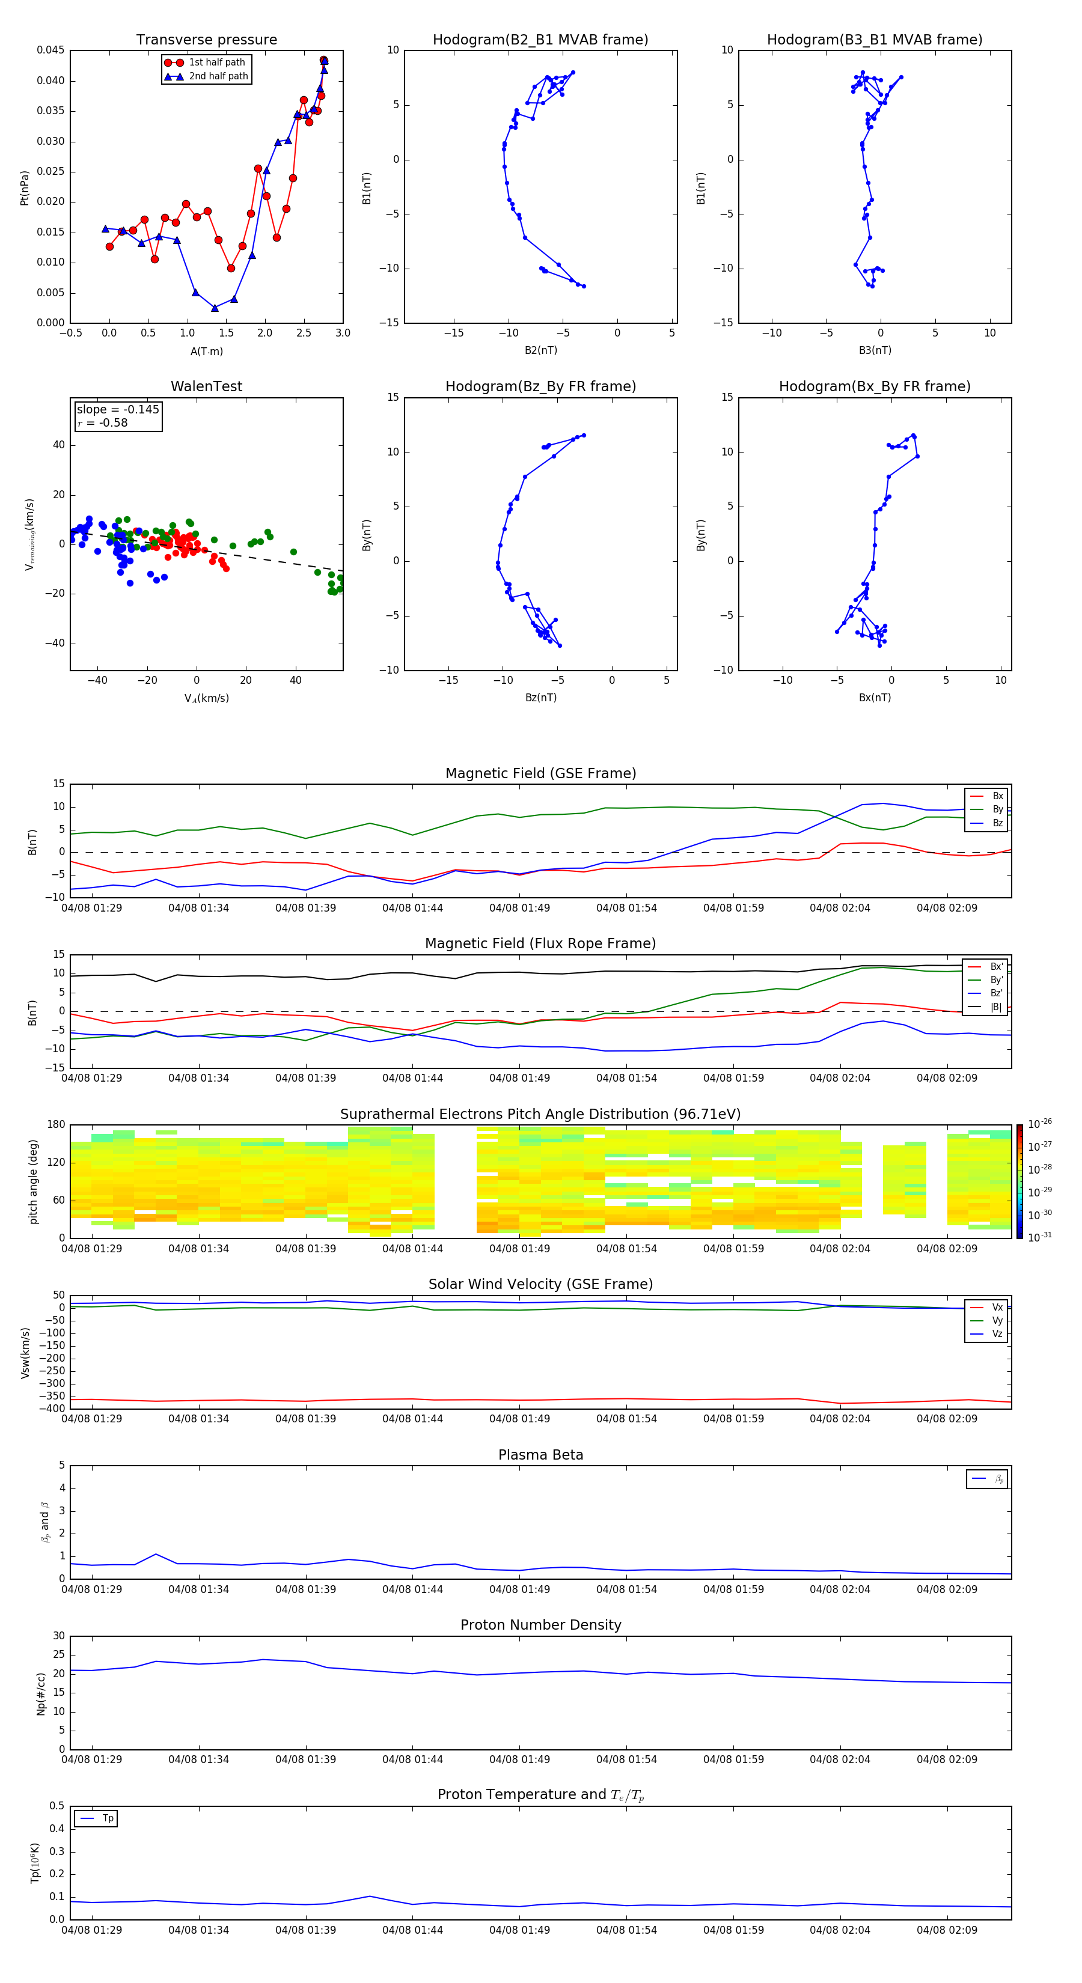Click the 'Bz(nT)' x-axis label
Image resolution: width=1082 pixels, height=1983 pixels.
540,698
